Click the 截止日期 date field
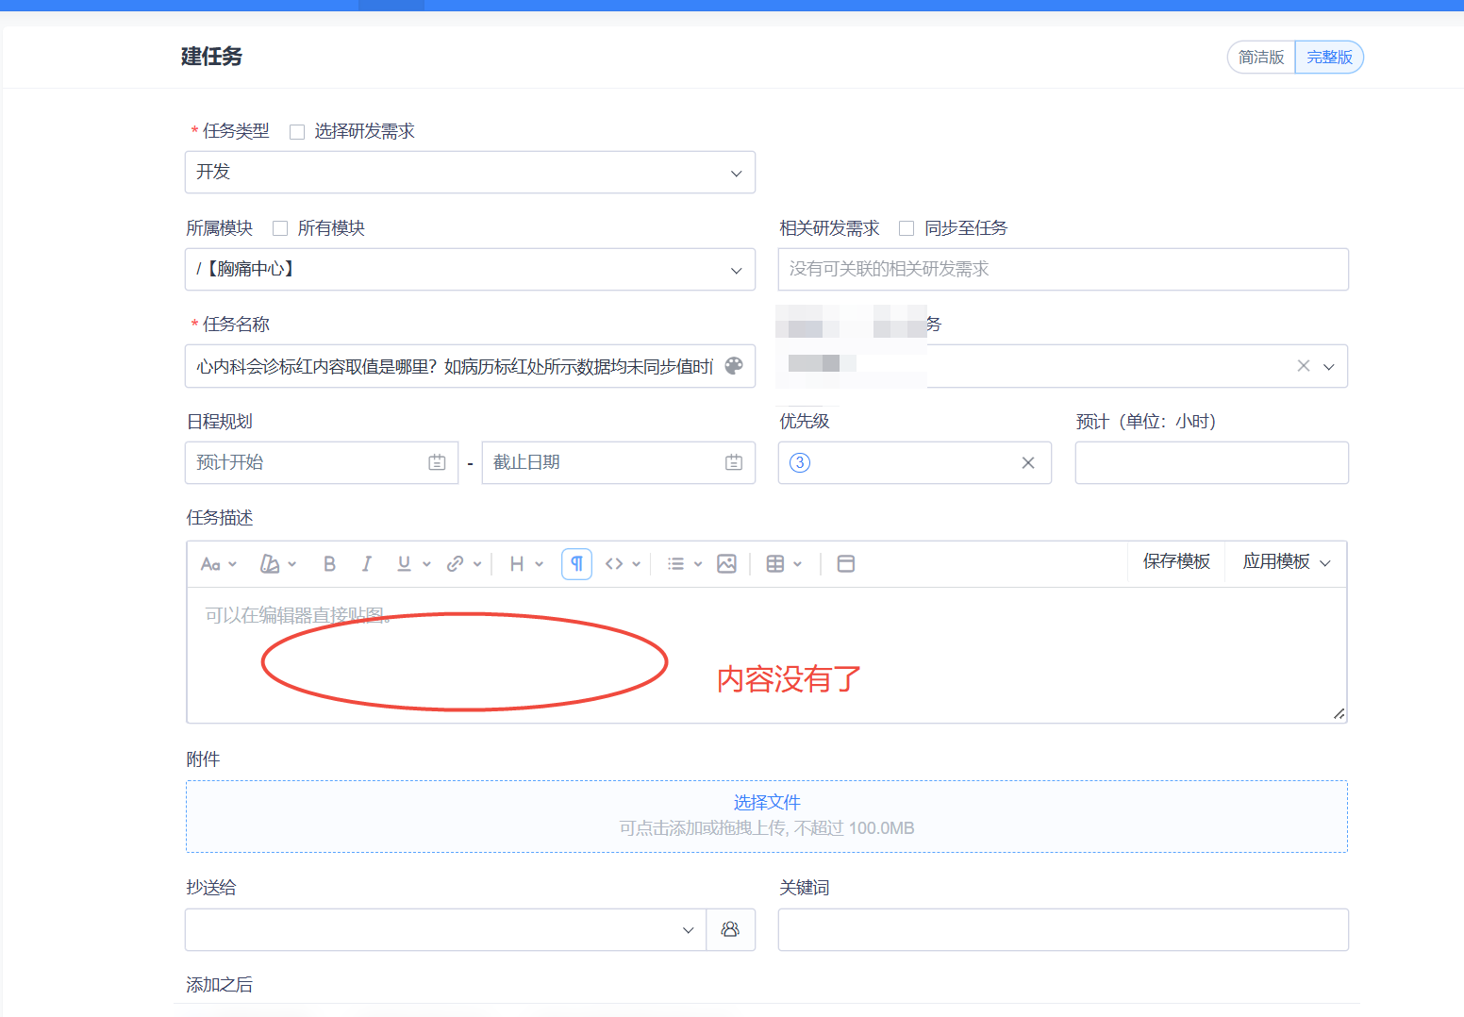This screenshot has height=1017, width=1464. (619, 463)
